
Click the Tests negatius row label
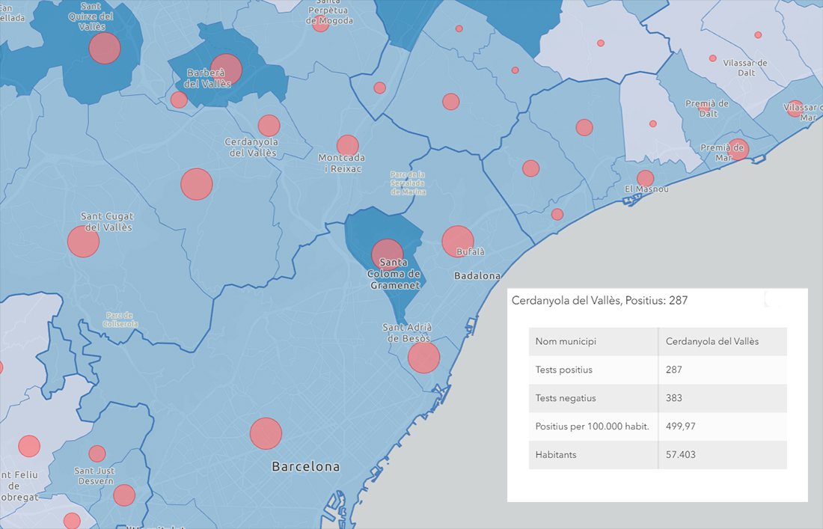566,398
